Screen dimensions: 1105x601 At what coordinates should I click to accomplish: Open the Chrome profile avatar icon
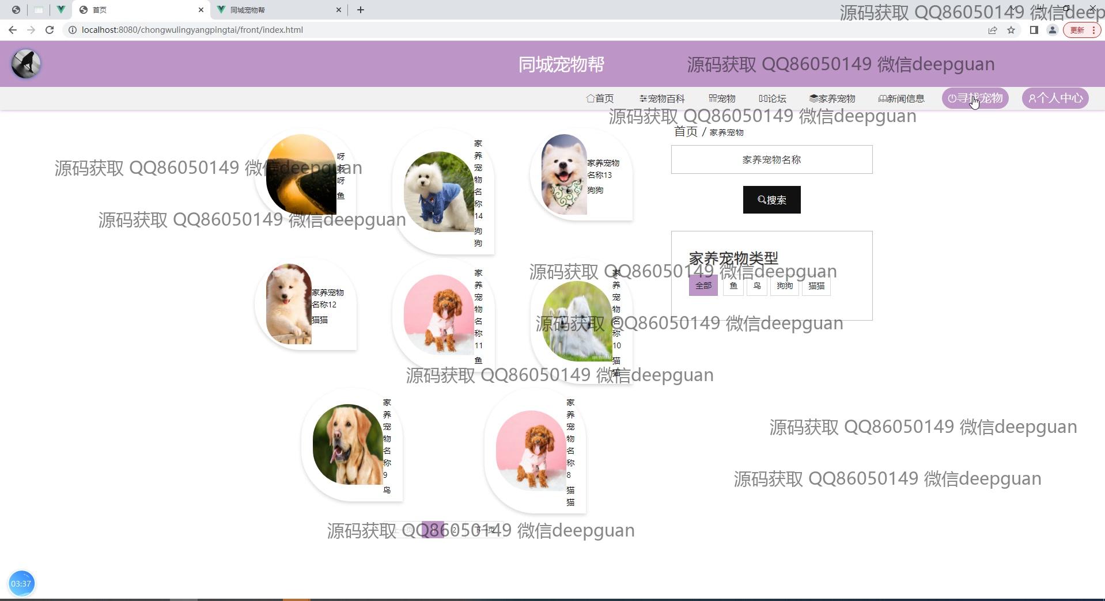pyautogui.click(x=1052, y=30)
